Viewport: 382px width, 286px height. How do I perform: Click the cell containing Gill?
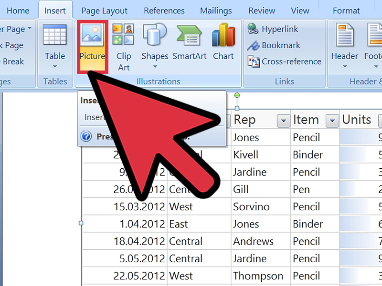click(261, 189)
